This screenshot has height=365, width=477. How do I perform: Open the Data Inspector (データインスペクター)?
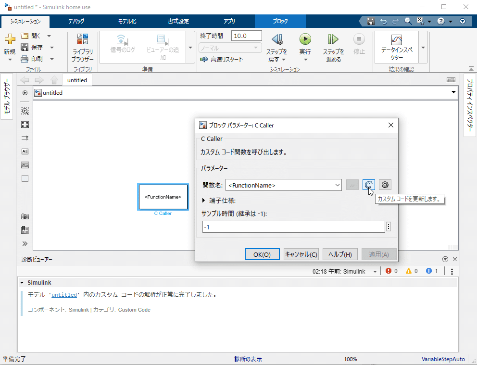(397, 47)
